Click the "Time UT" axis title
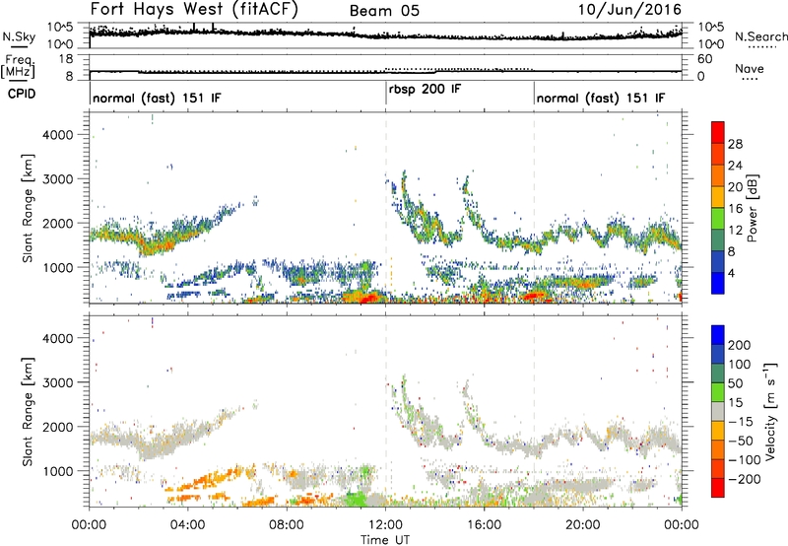 pos(385,540)
